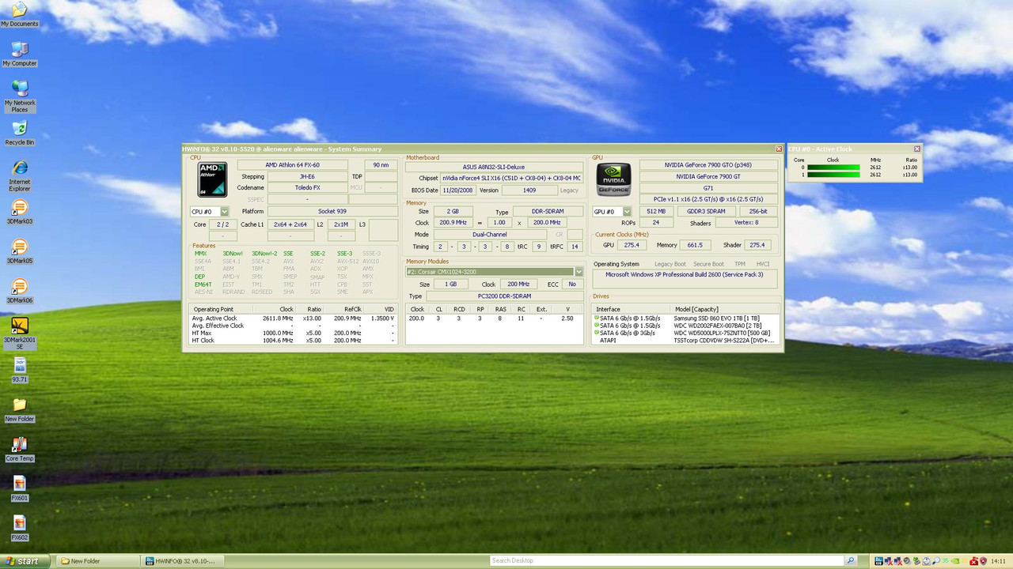Click the desktop search magnifier button

click(x=851, y=560)
